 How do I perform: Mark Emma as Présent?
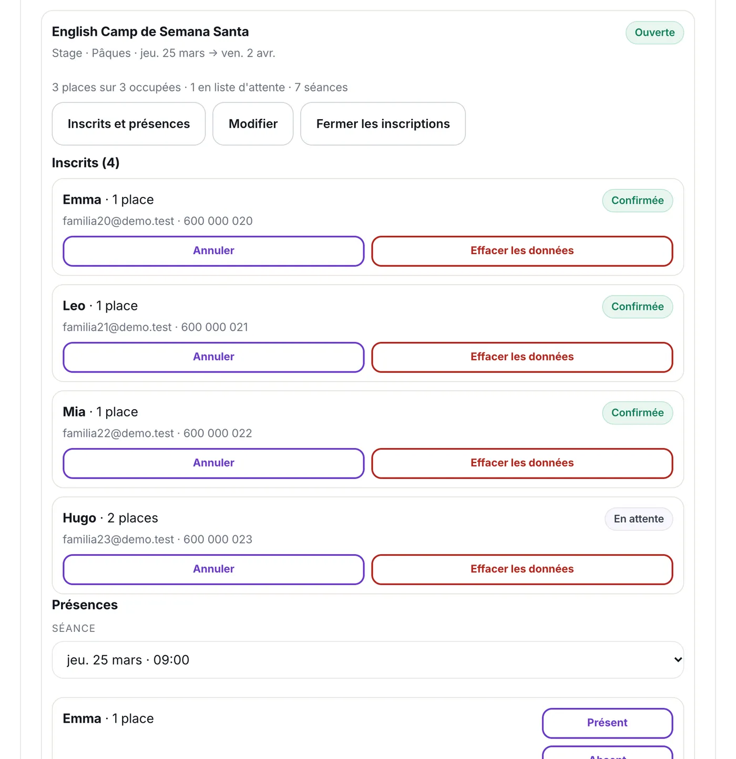pyautogui.click(x=607, y=723)
